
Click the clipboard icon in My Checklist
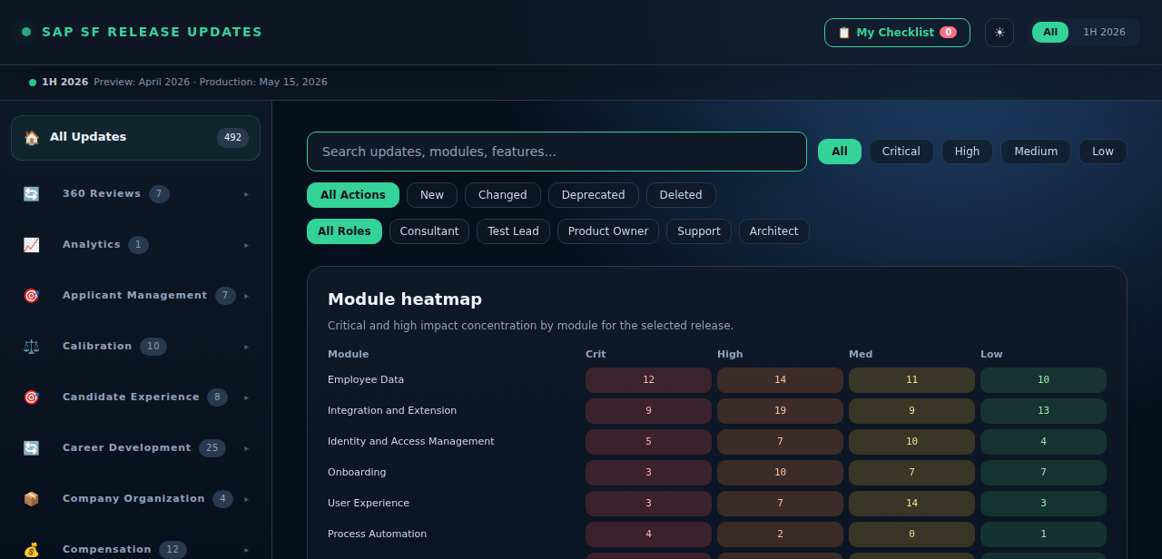(x=844, y=33)
